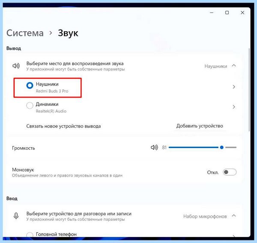Toggle the Монозвук switch
The width and height of the screenshot is (257, 243).
[230, 172]
